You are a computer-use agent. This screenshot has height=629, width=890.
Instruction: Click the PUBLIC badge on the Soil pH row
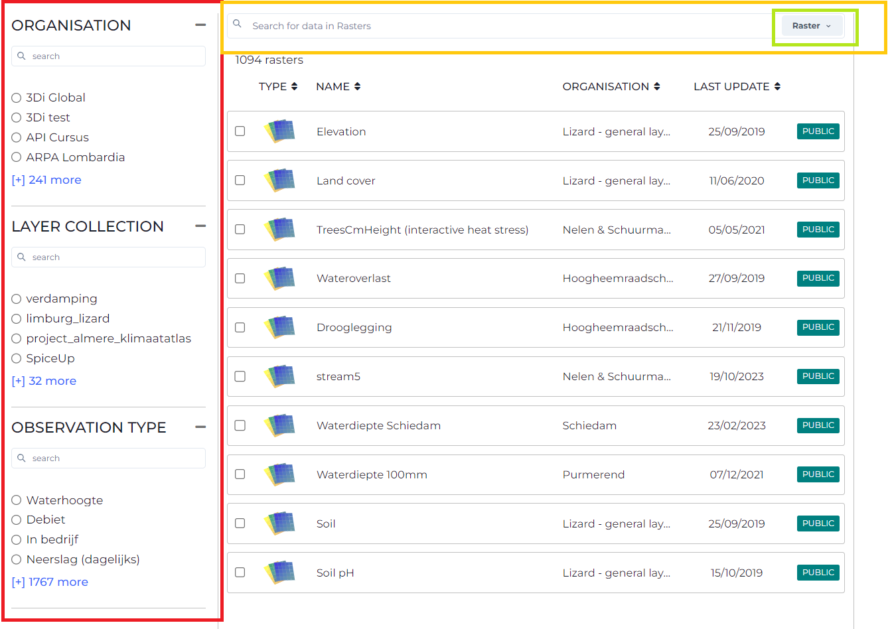818,573
